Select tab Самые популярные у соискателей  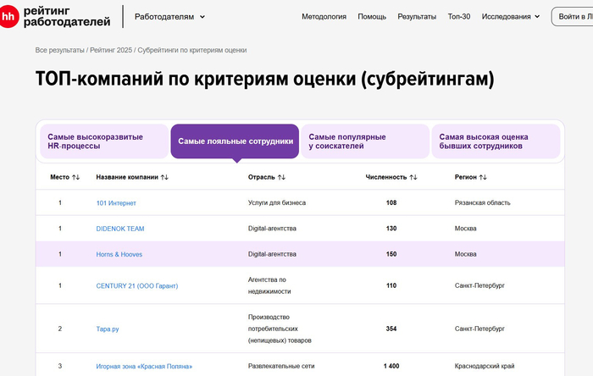point(365,141)
